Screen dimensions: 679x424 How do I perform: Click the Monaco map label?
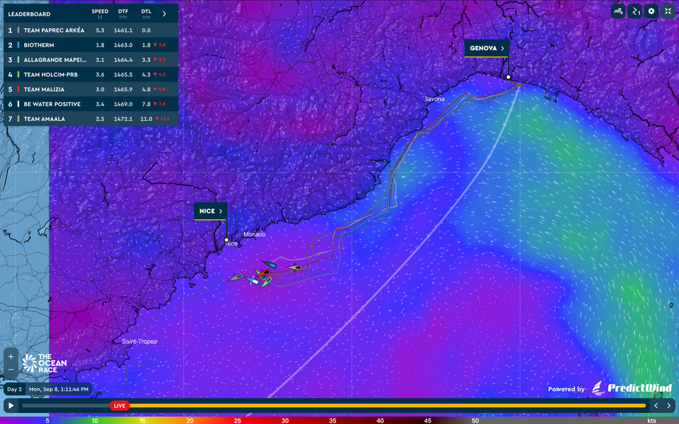click(254, 234)
